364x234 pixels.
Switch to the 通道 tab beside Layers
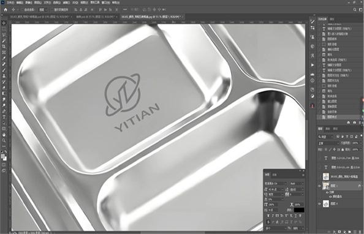point(328,129)
